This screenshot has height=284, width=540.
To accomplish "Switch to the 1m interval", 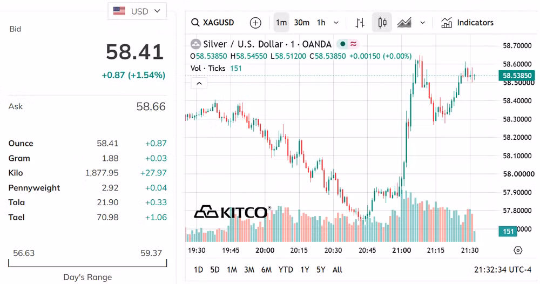I will (281, 23).
